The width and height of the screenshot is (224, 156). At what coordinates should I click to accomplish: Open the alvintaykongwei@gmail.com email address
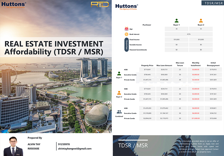pyautogui.click(x=75, y=149)
